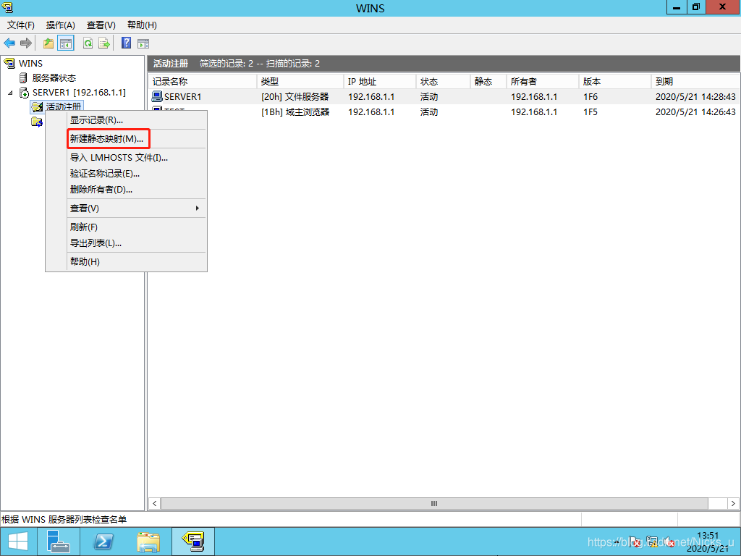Click the version cell 1F5
This screenshot has height=556, width=741.
[590, 112]
